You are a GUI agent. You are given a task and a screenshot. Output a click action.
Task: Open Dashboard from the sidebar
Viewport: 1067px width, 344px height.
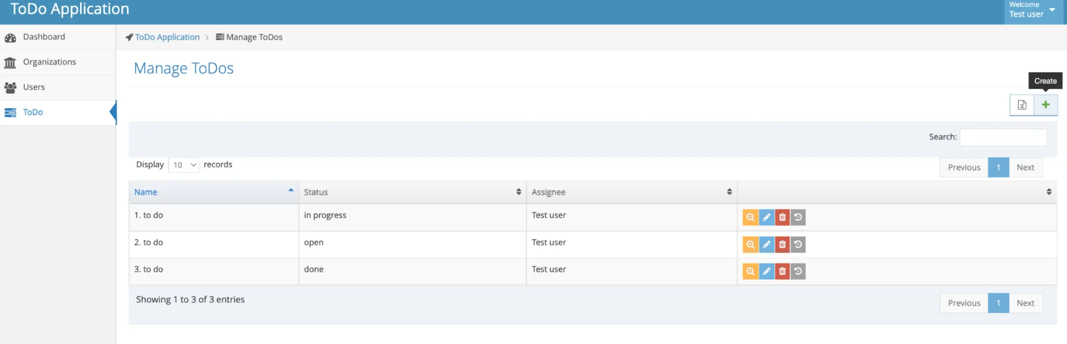point(44,37)
